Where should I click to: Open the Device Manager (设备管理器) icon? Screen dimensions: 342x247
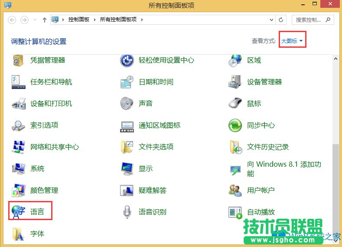235,82
